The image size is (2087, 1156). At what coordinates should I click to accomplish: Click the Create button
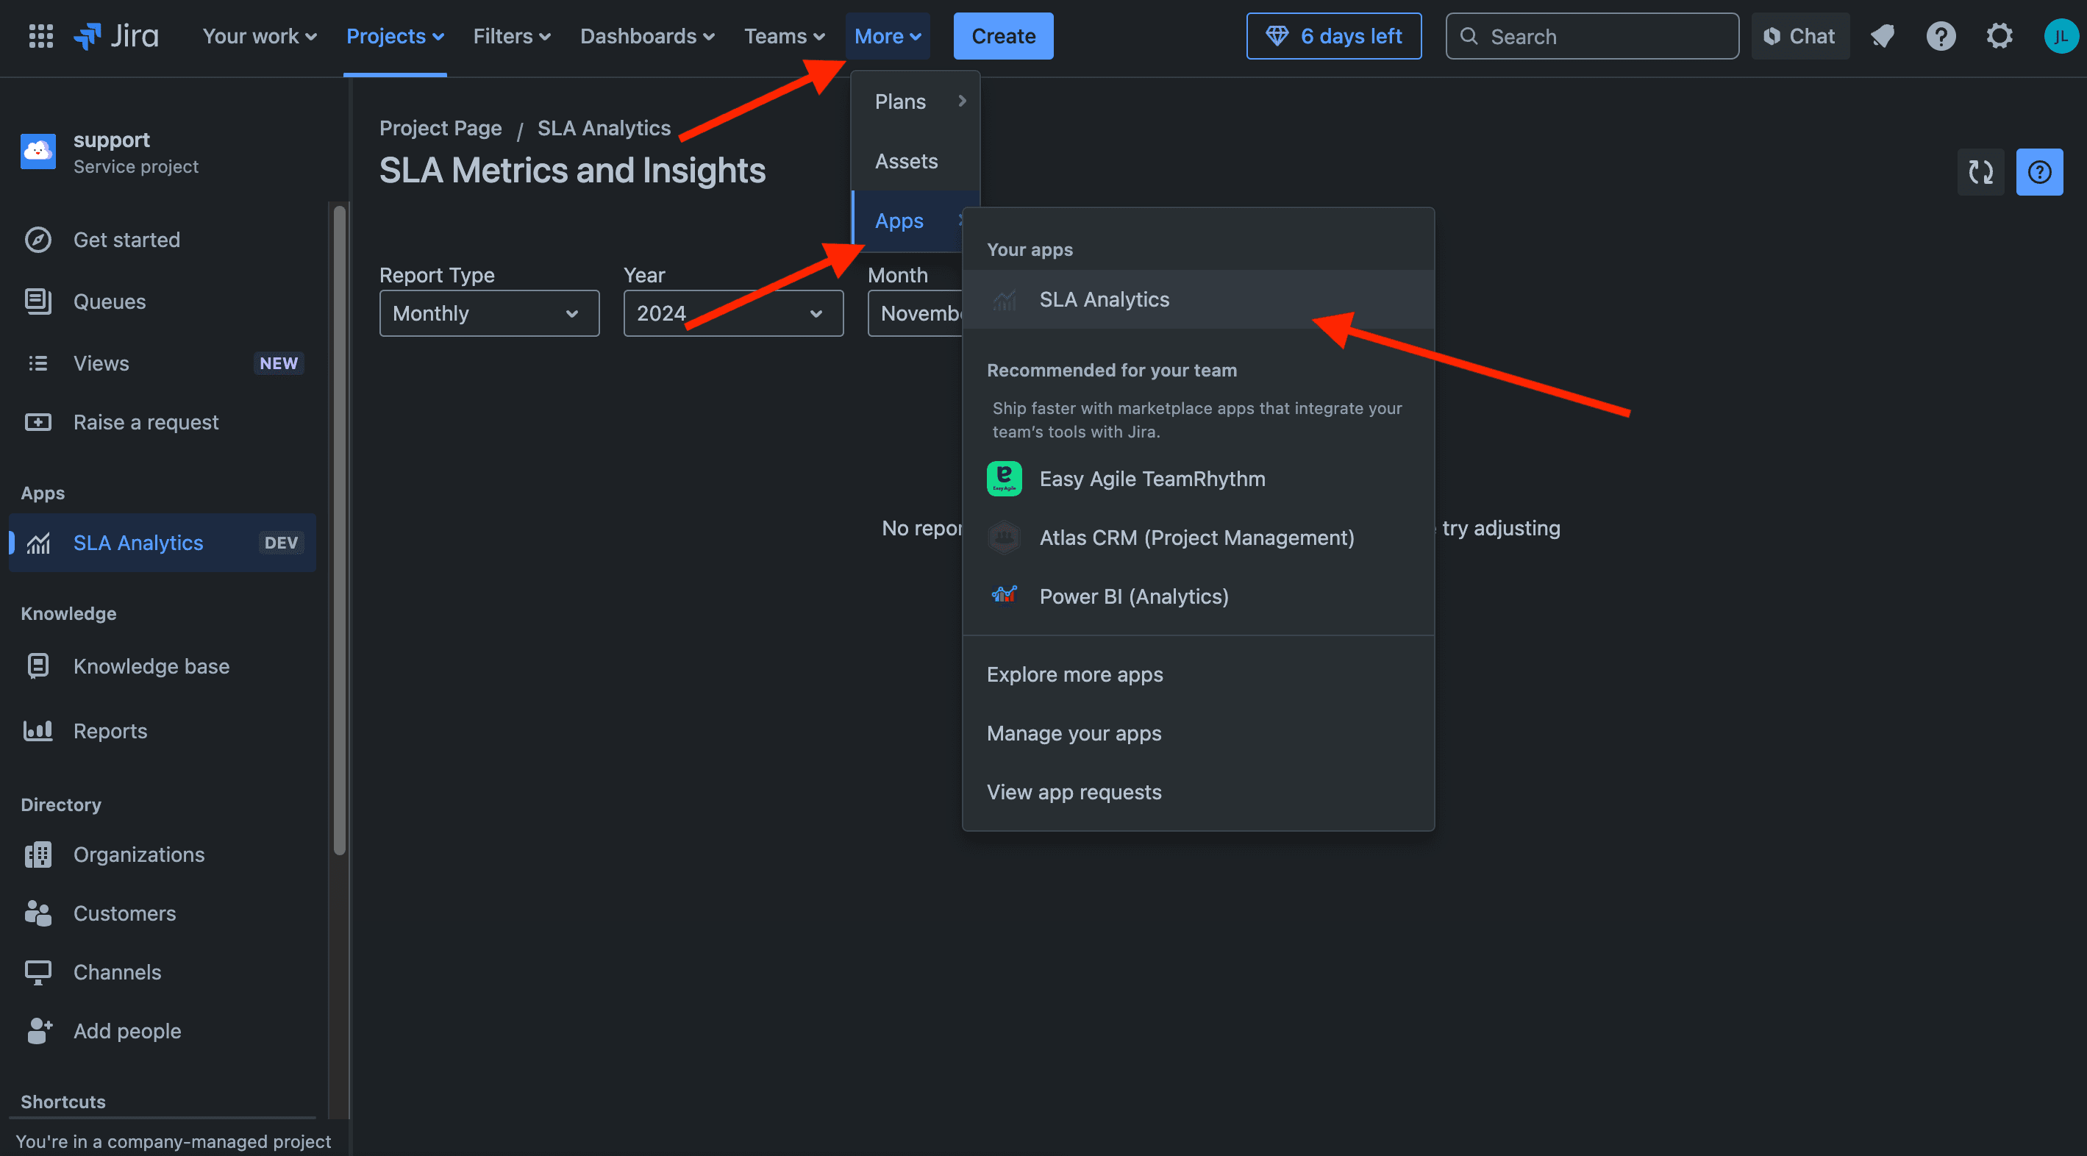pyautogui.click(x=1003, y=35)
